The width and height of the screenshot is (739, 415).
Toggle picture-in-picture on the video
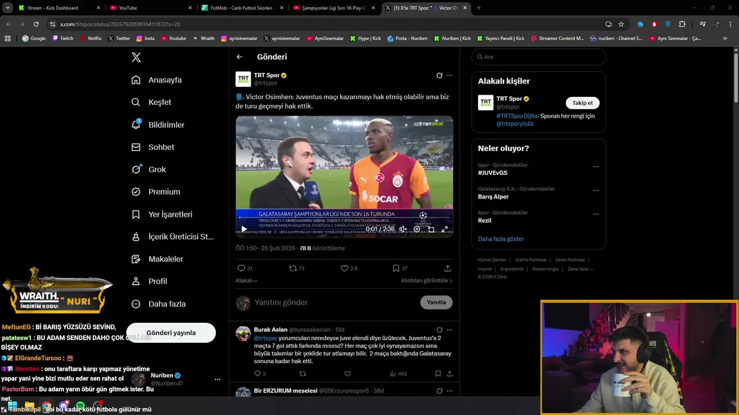pos(431,229)
